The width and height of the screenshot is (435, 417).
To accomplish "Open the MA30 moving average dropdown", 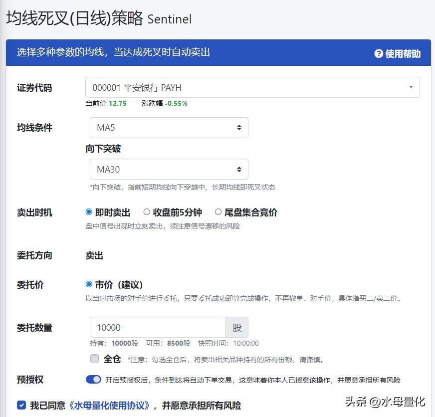I will (169, 169).
